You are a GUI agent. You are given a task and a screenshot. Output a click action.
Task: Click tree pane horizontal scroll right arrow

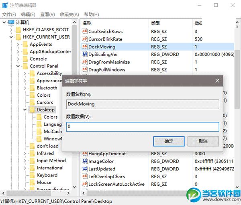pos(68,193)
